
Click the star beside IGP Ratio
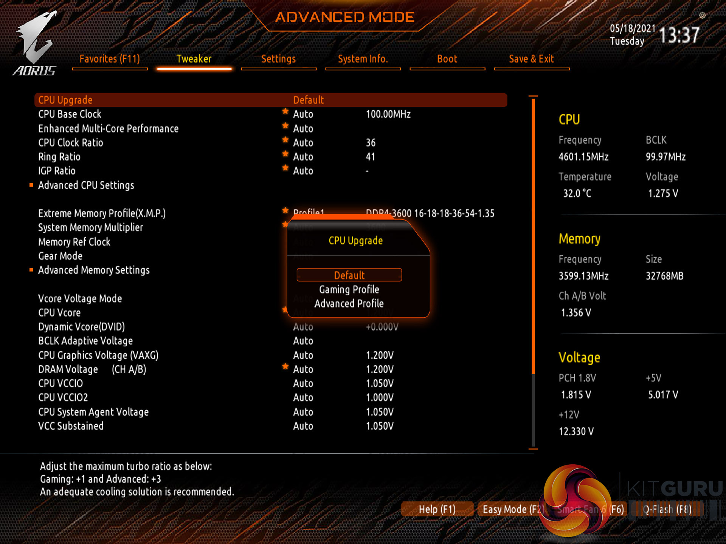tap(285, 168)
